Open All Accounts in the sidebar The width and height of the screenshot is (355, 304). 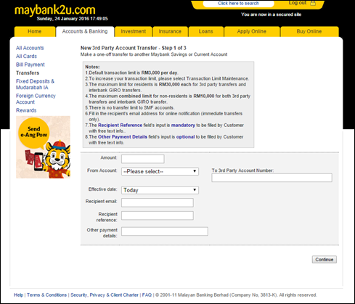(x=30, y=48)
